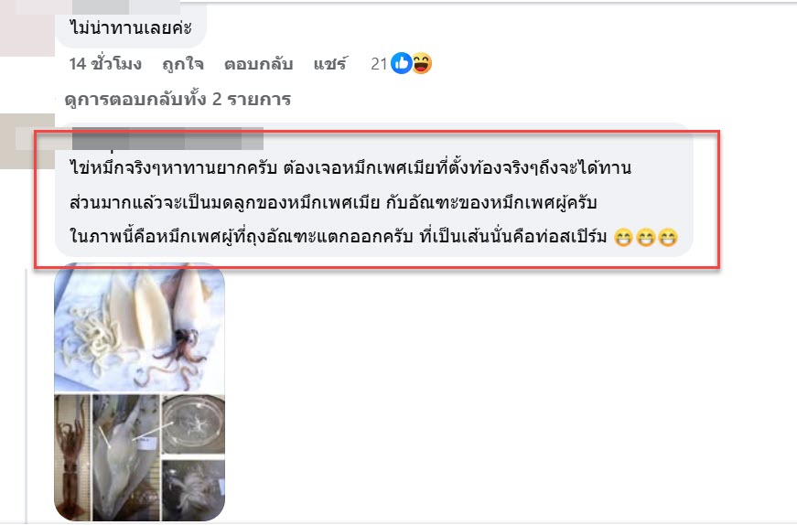
Task: Open the petri dish photo
Action: [x=193, y=425]
